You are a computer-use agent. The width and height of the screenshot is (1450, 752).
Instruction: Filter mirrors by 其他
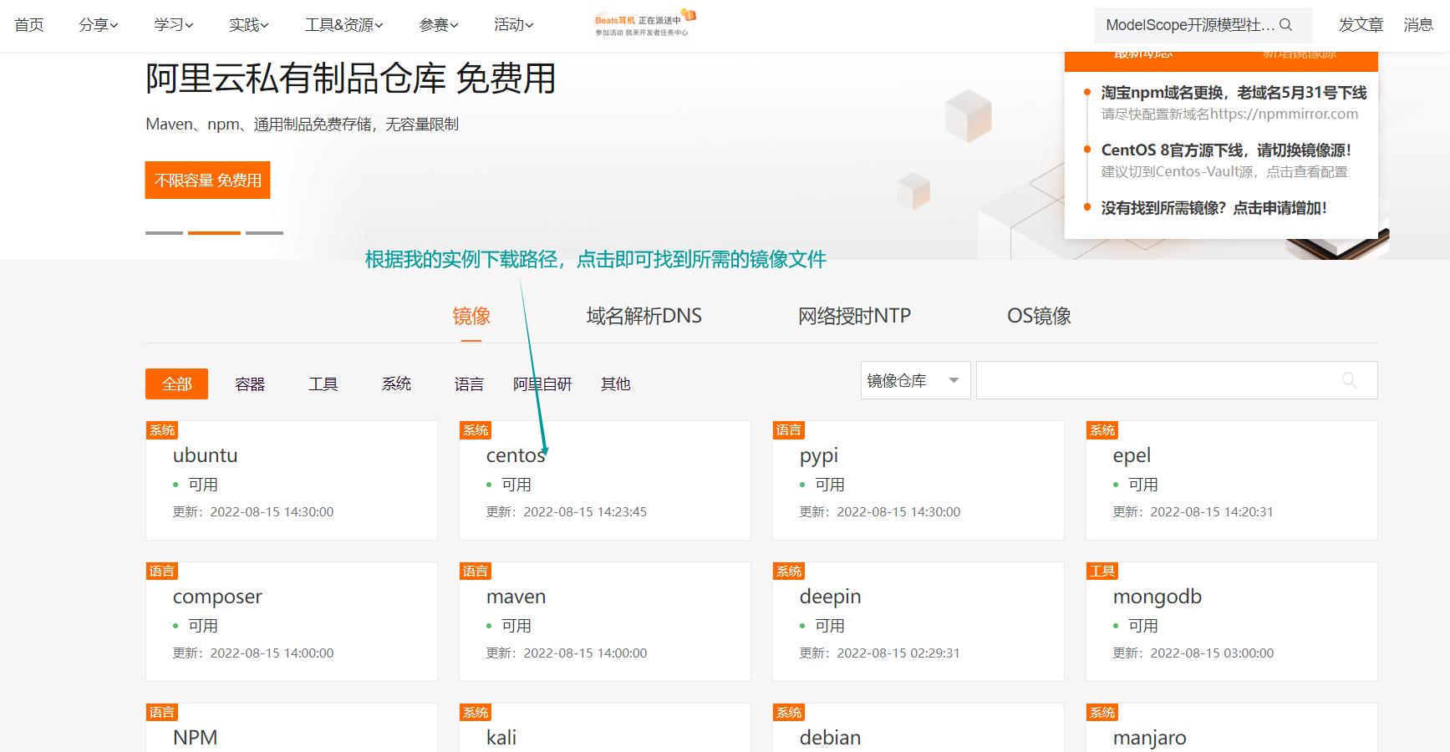pos(615,384)
